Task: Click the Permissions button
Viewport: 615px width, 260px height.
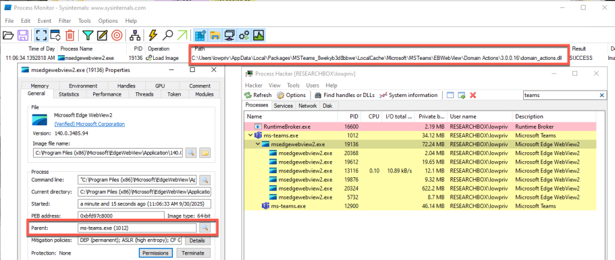Action: point(156,253)
